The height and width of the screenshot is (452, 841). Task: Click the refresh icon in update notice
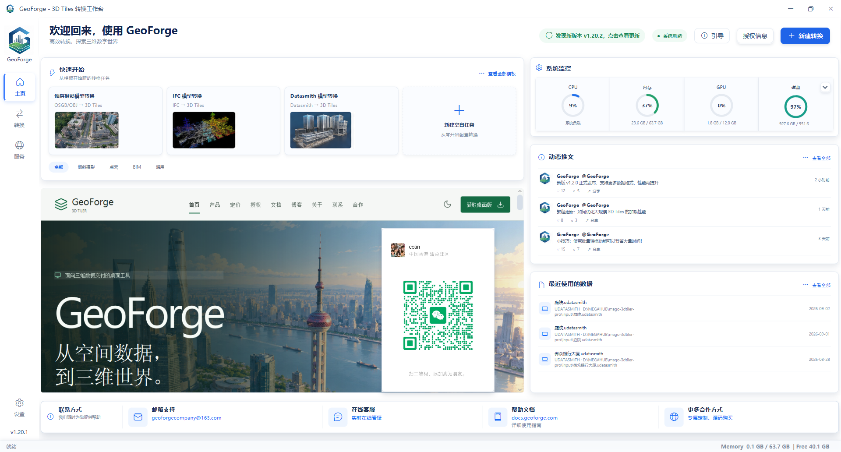[549, 35]
